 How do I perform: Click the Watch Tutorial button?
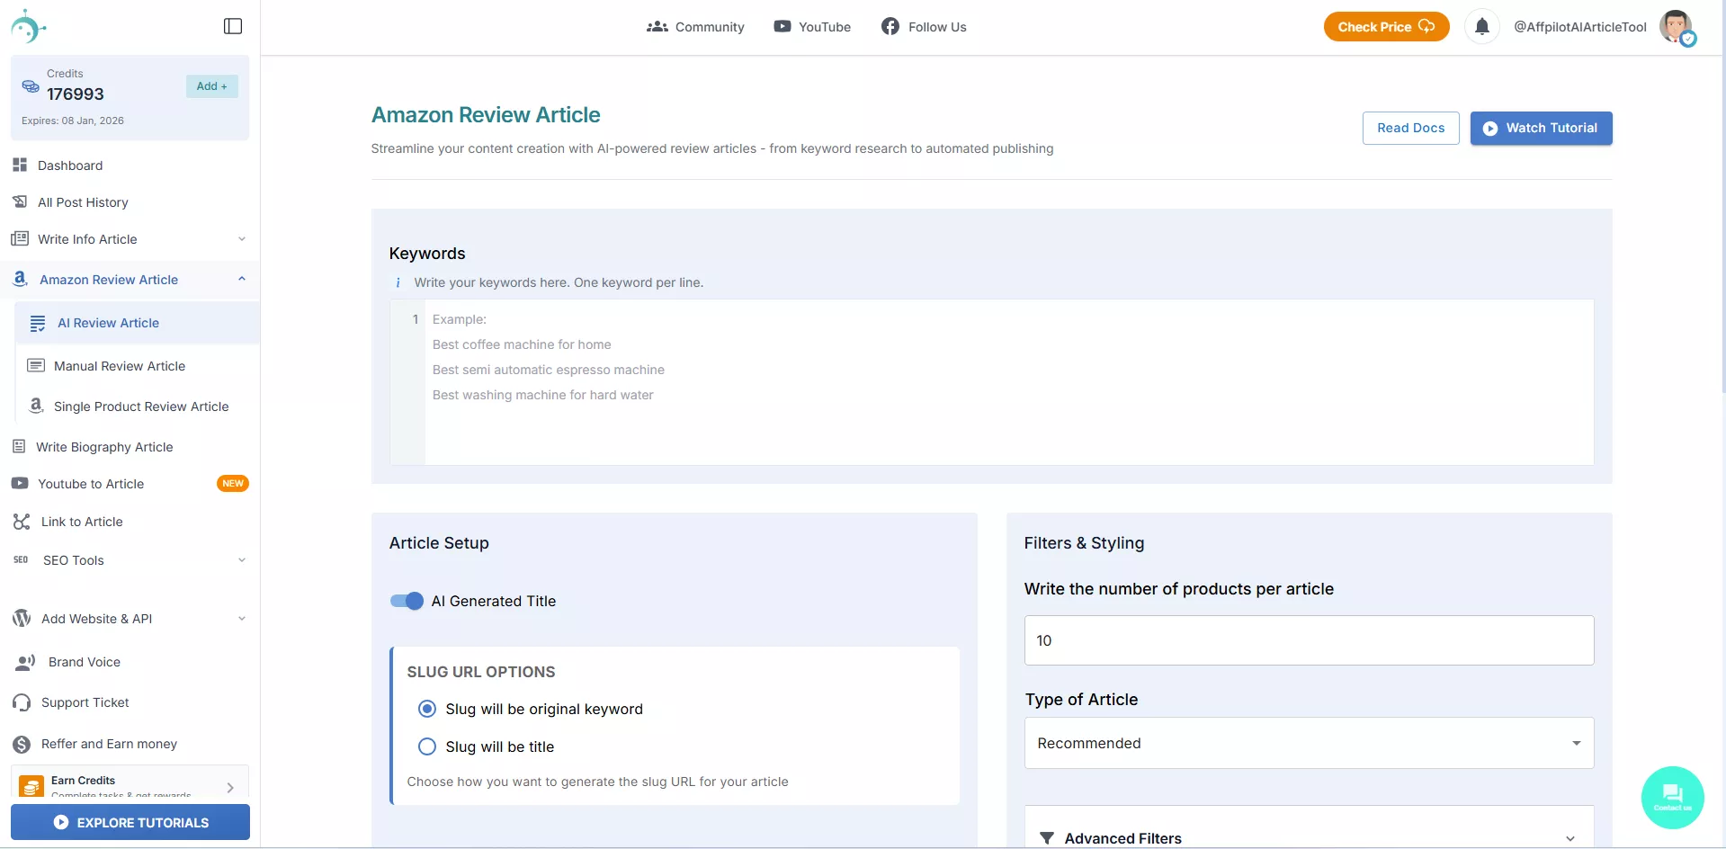click(x=1541, y=128)
